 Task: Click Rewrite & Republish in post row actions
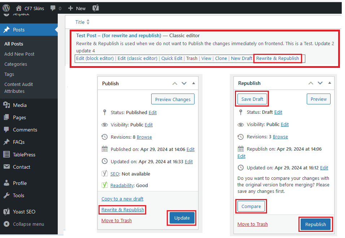278,58
